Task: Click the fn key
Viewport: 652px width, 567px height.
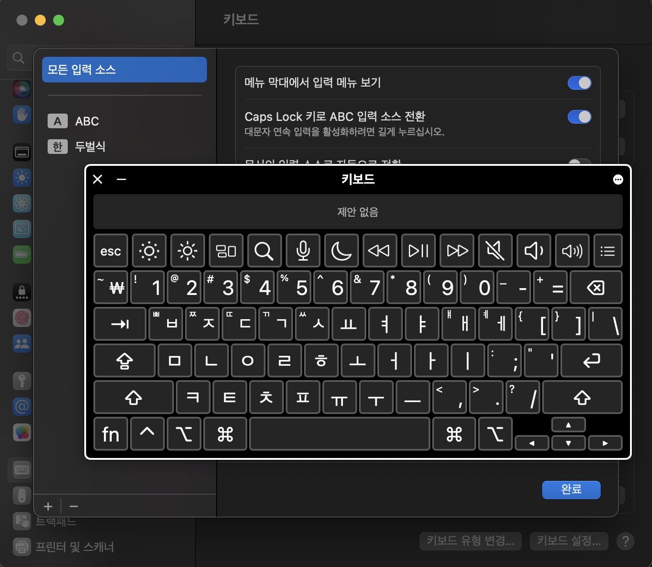Action: click(x=111, y=434)
